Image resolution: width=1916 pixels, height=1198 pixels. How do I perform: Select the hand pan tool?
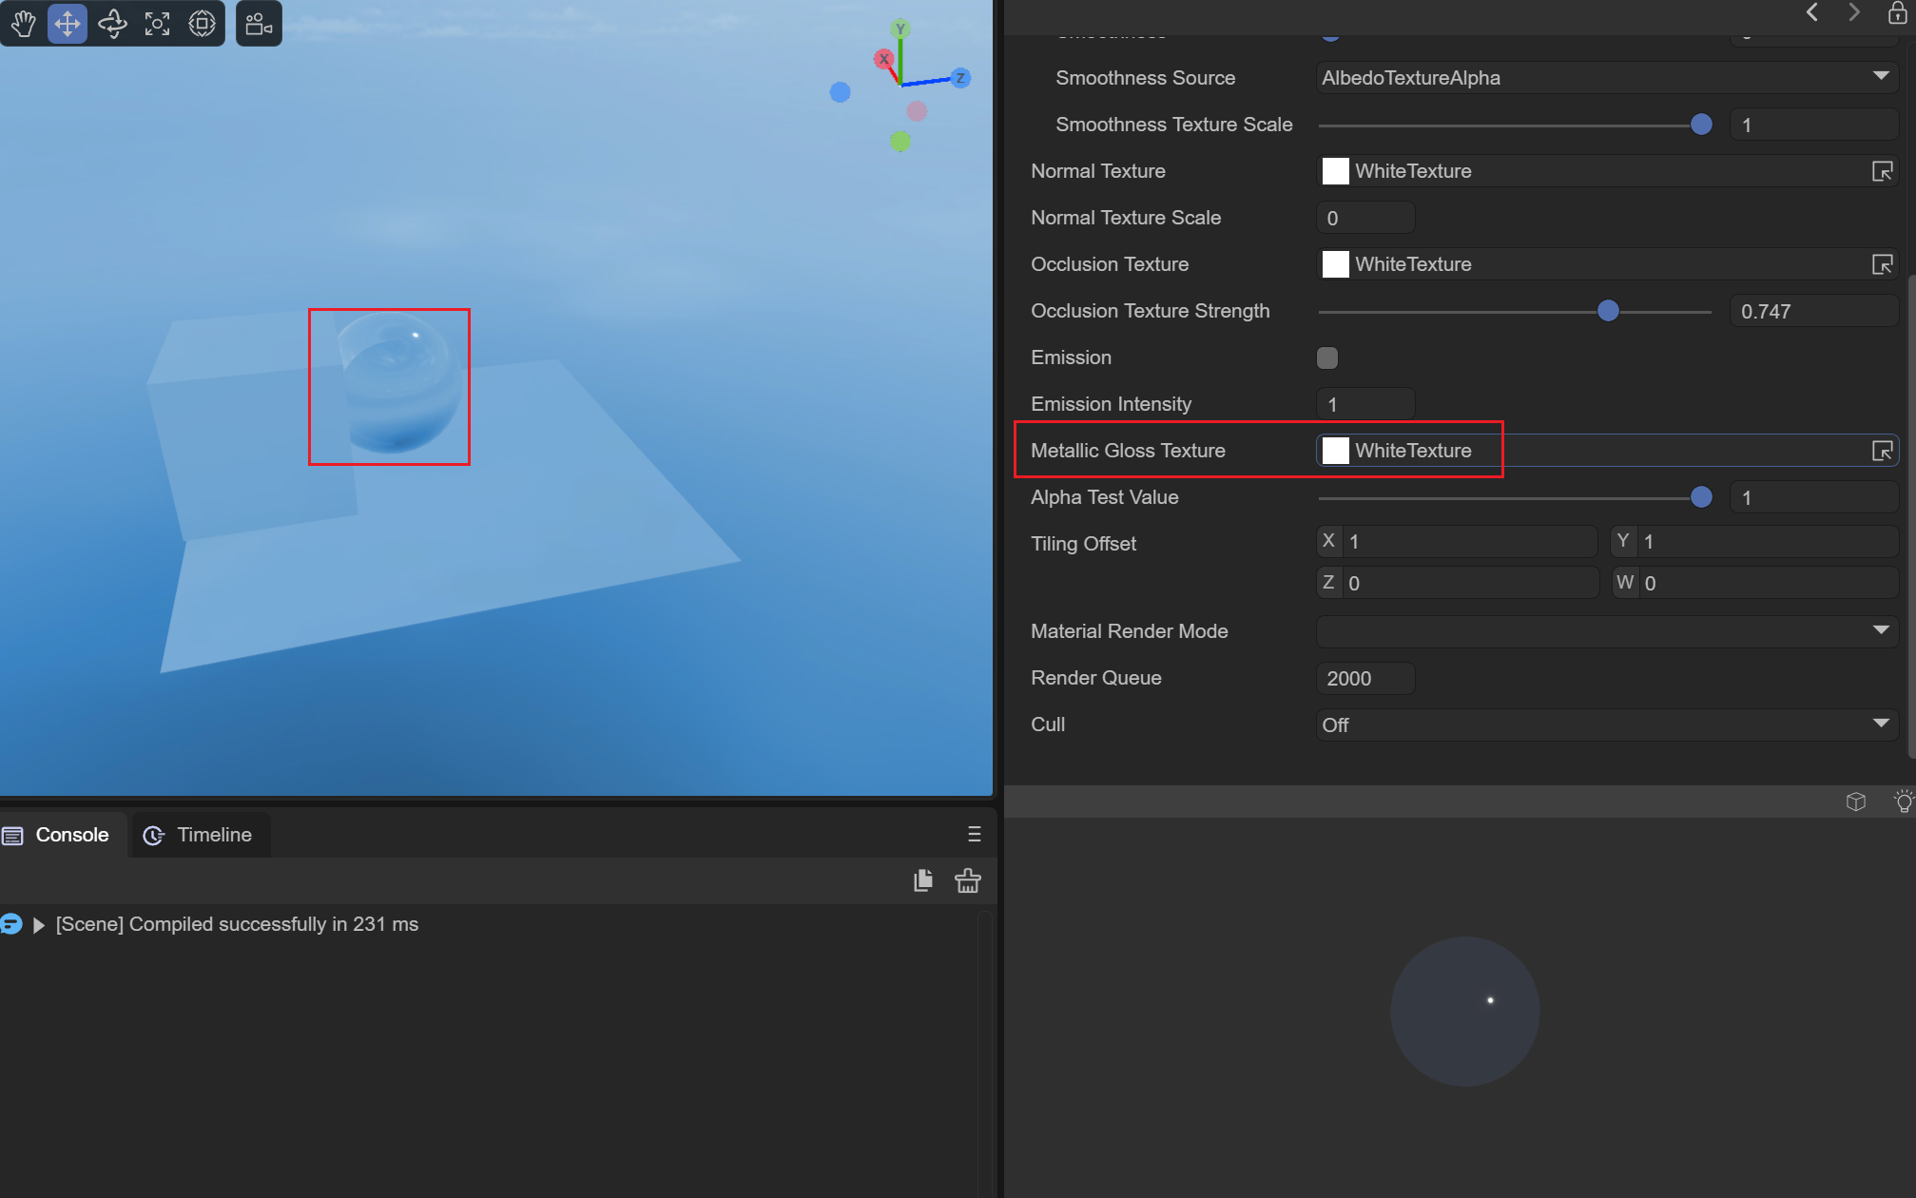point(23,23)
